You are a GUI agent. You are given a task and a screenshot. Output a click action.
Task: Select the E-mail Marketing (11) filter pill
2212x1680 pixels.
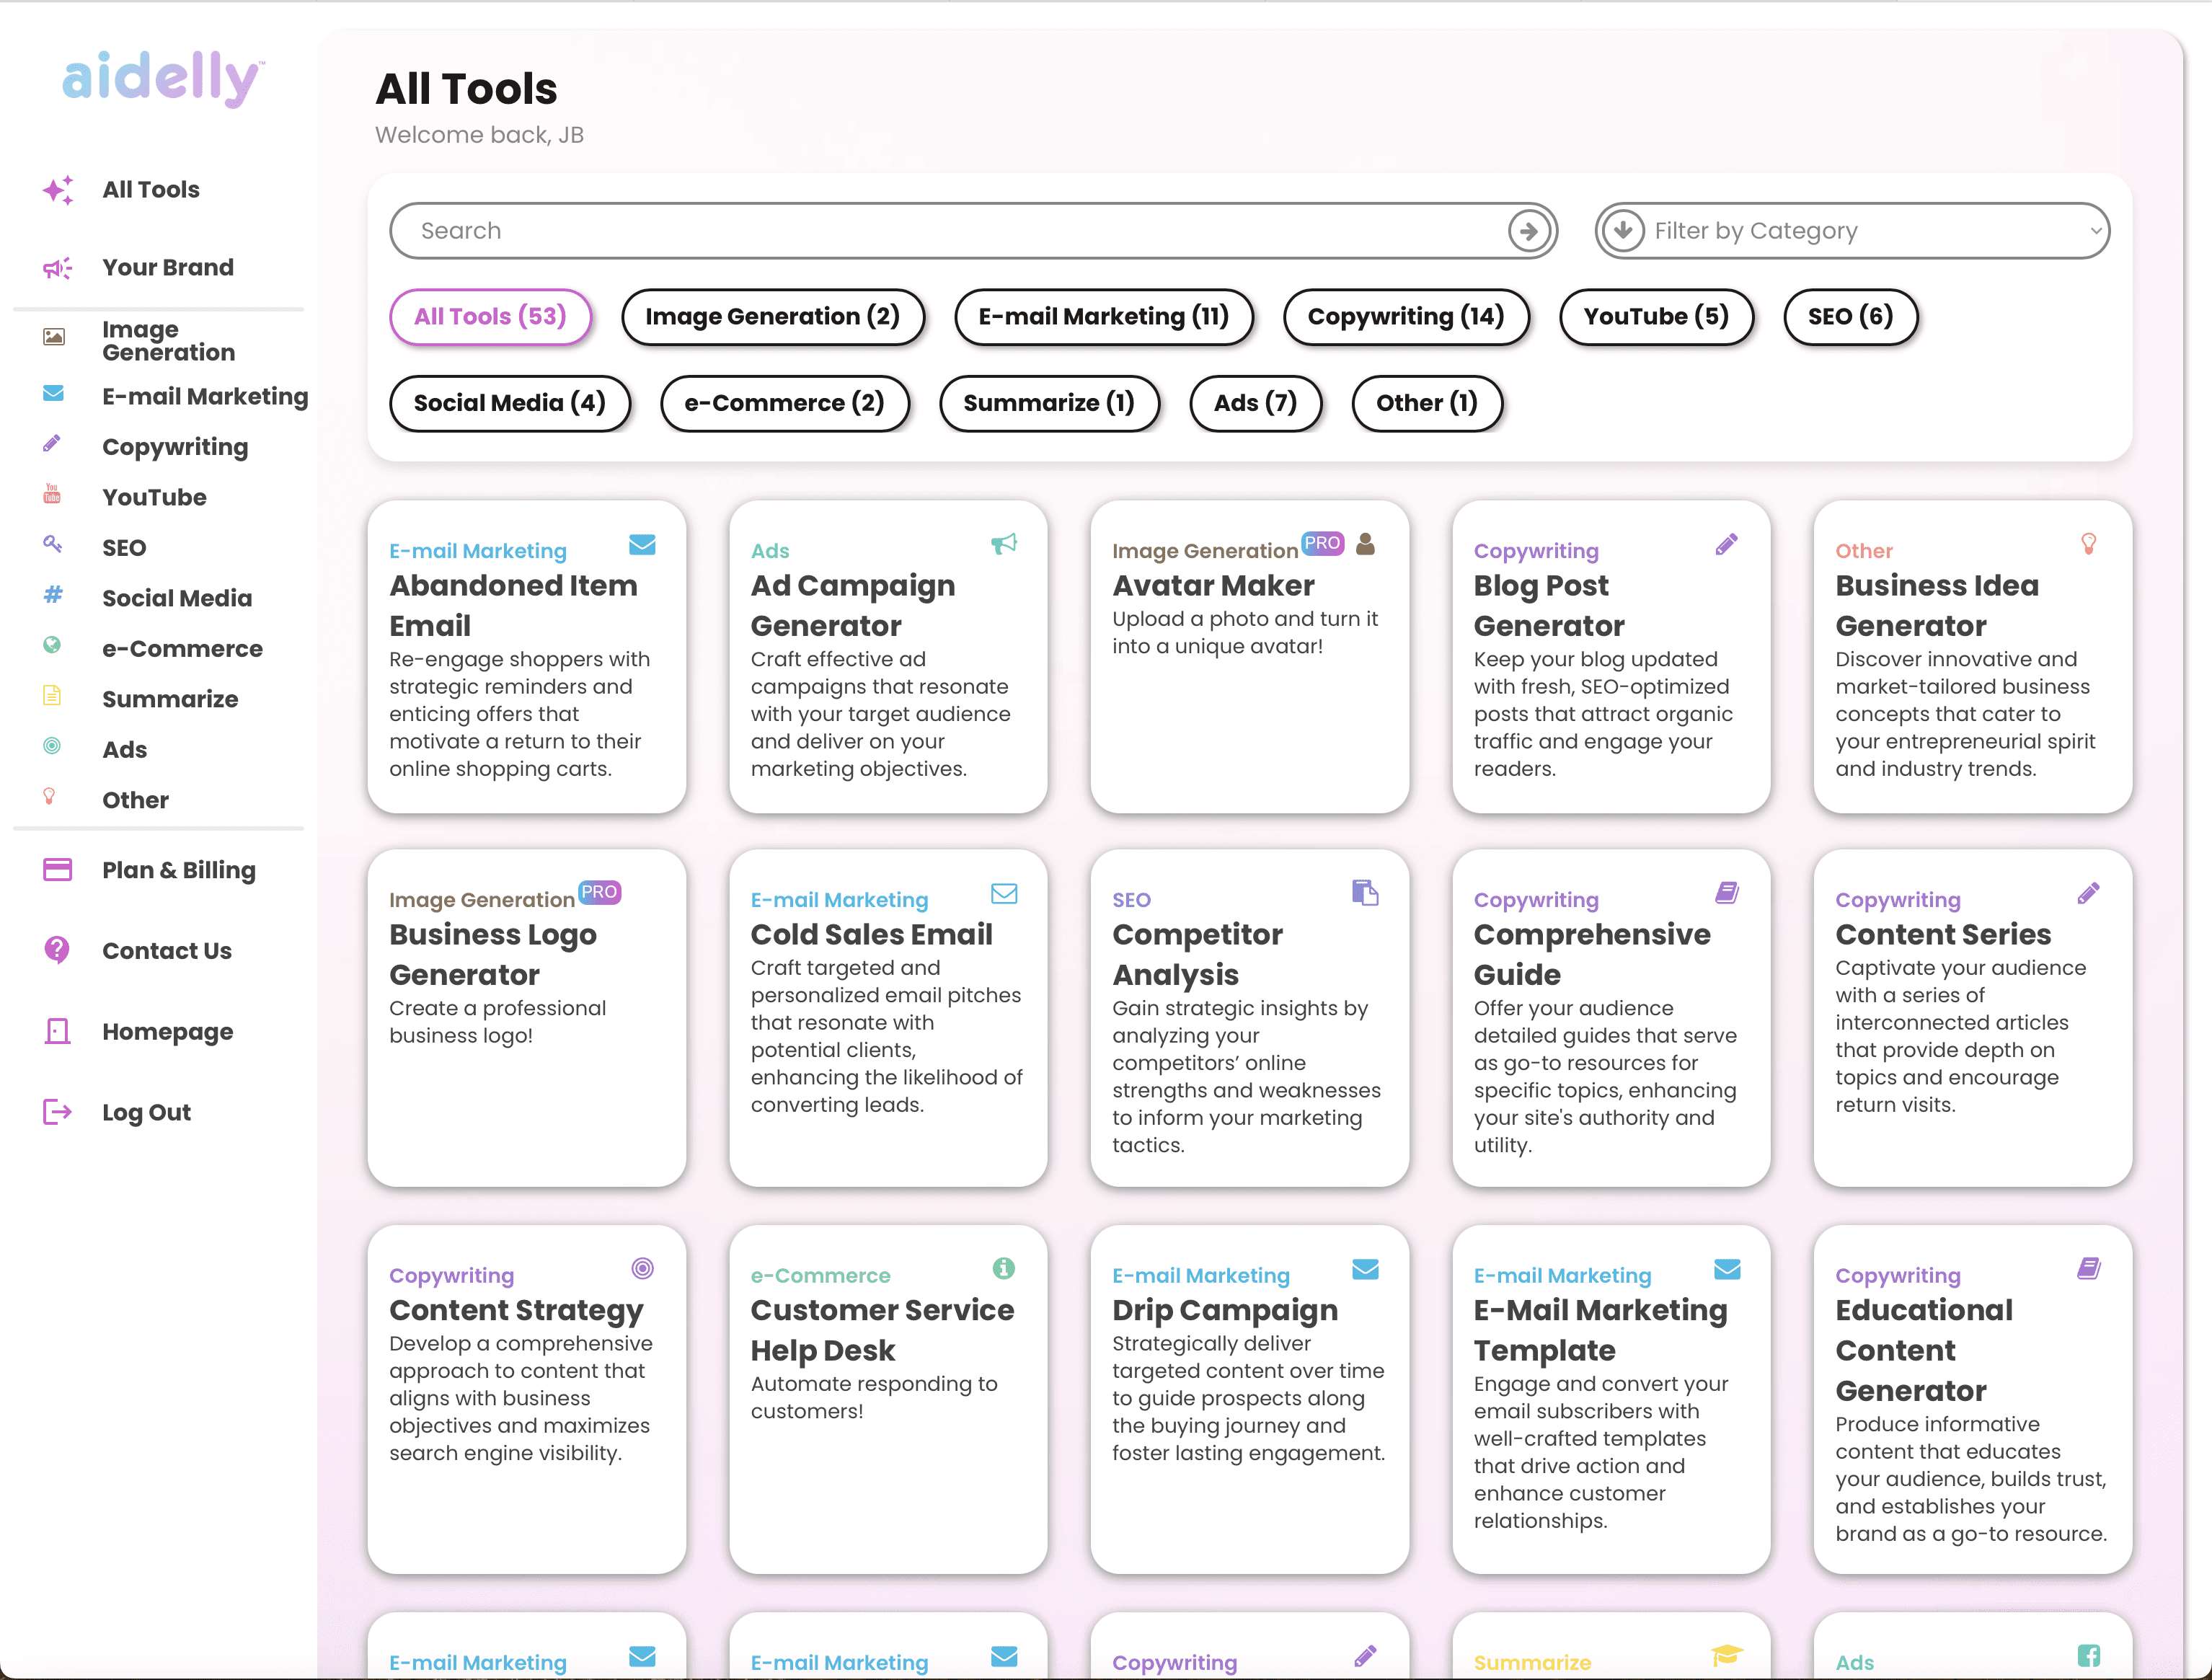(1103, 317)
